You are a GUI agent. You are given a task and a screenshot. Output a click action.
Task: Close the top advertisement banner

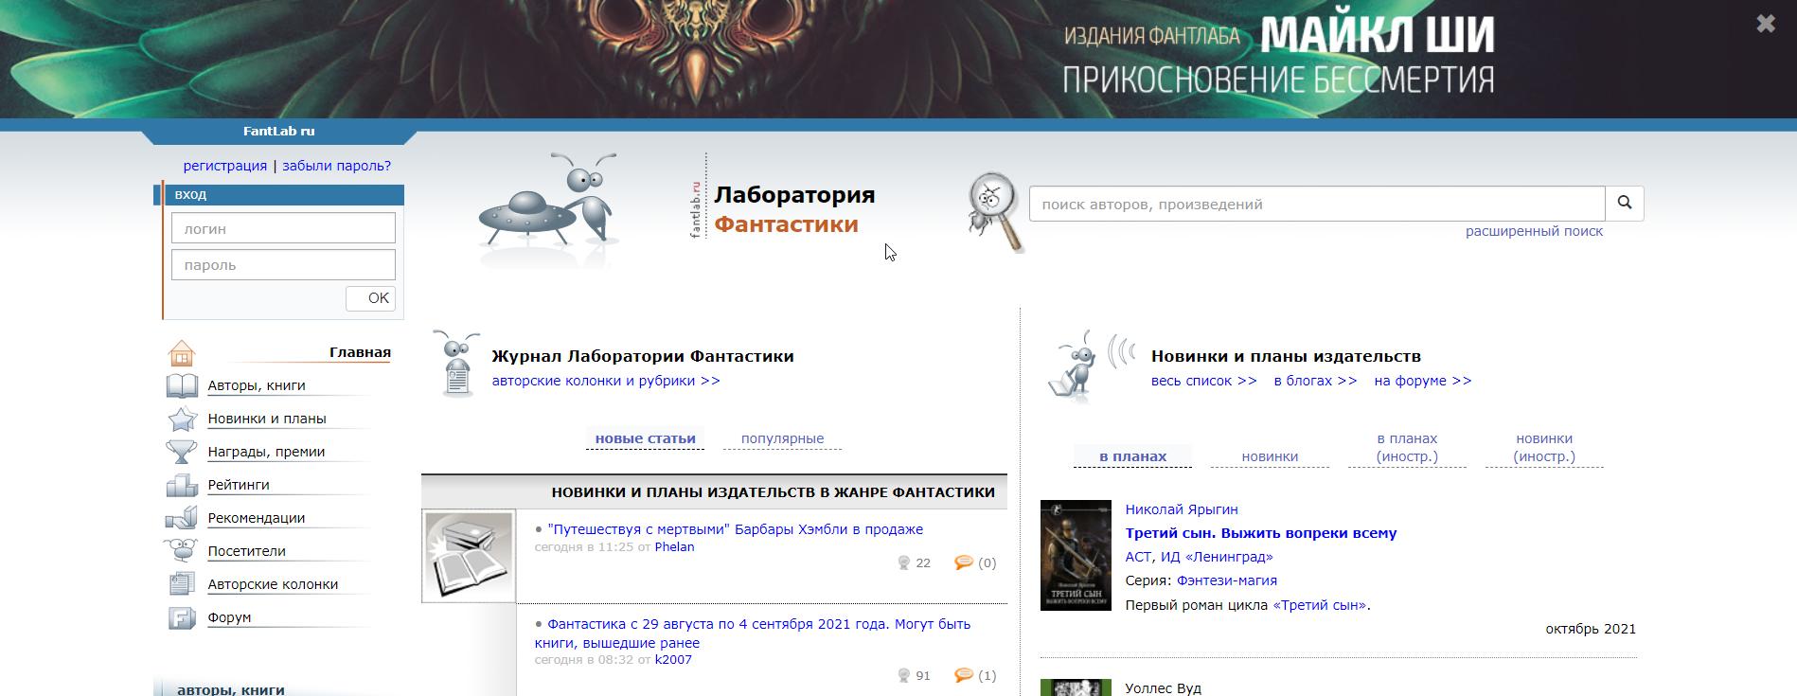coord(1766,25)
